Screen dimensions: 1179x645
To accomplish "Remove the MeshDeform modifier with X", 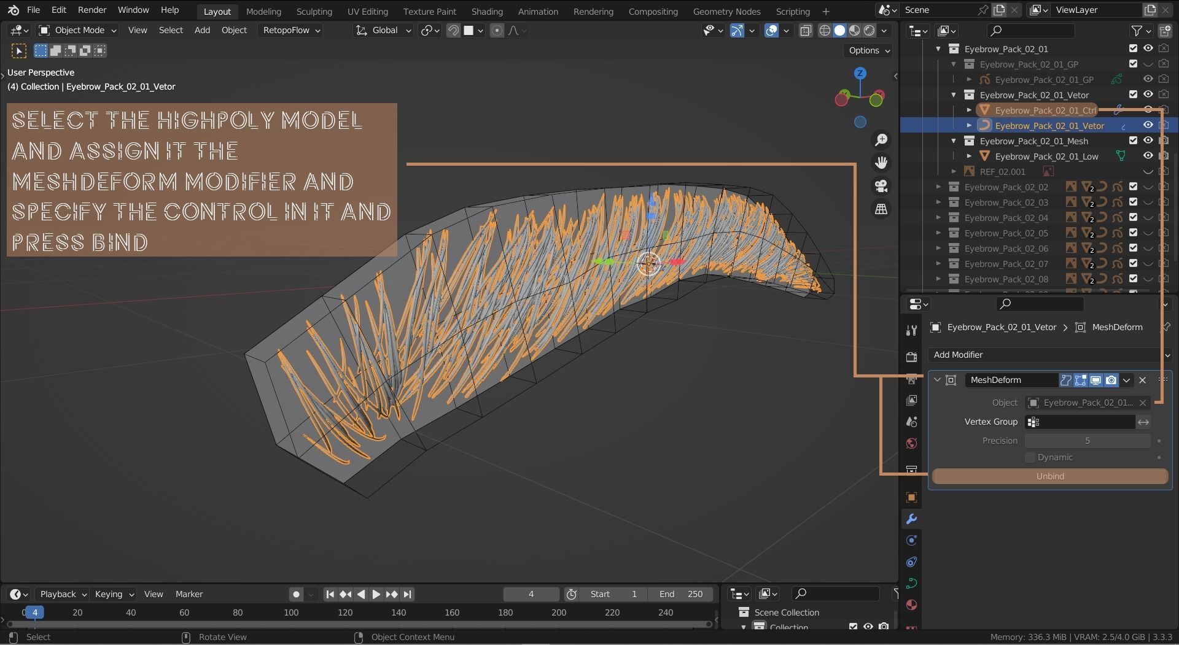I will tap(1142, 380).
